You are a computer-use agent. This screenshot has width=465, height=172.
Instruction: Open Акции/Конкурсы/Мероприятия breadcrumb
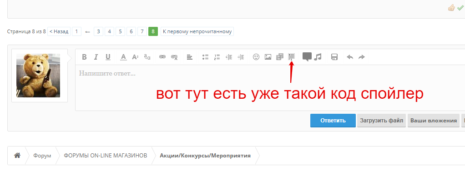click(x=205, y=156)
